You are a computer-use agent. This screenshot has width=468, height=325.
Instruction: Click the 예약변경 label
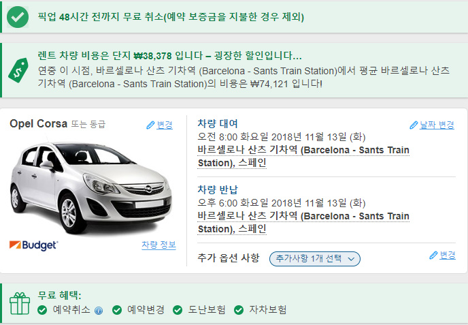tap(146, 310)
